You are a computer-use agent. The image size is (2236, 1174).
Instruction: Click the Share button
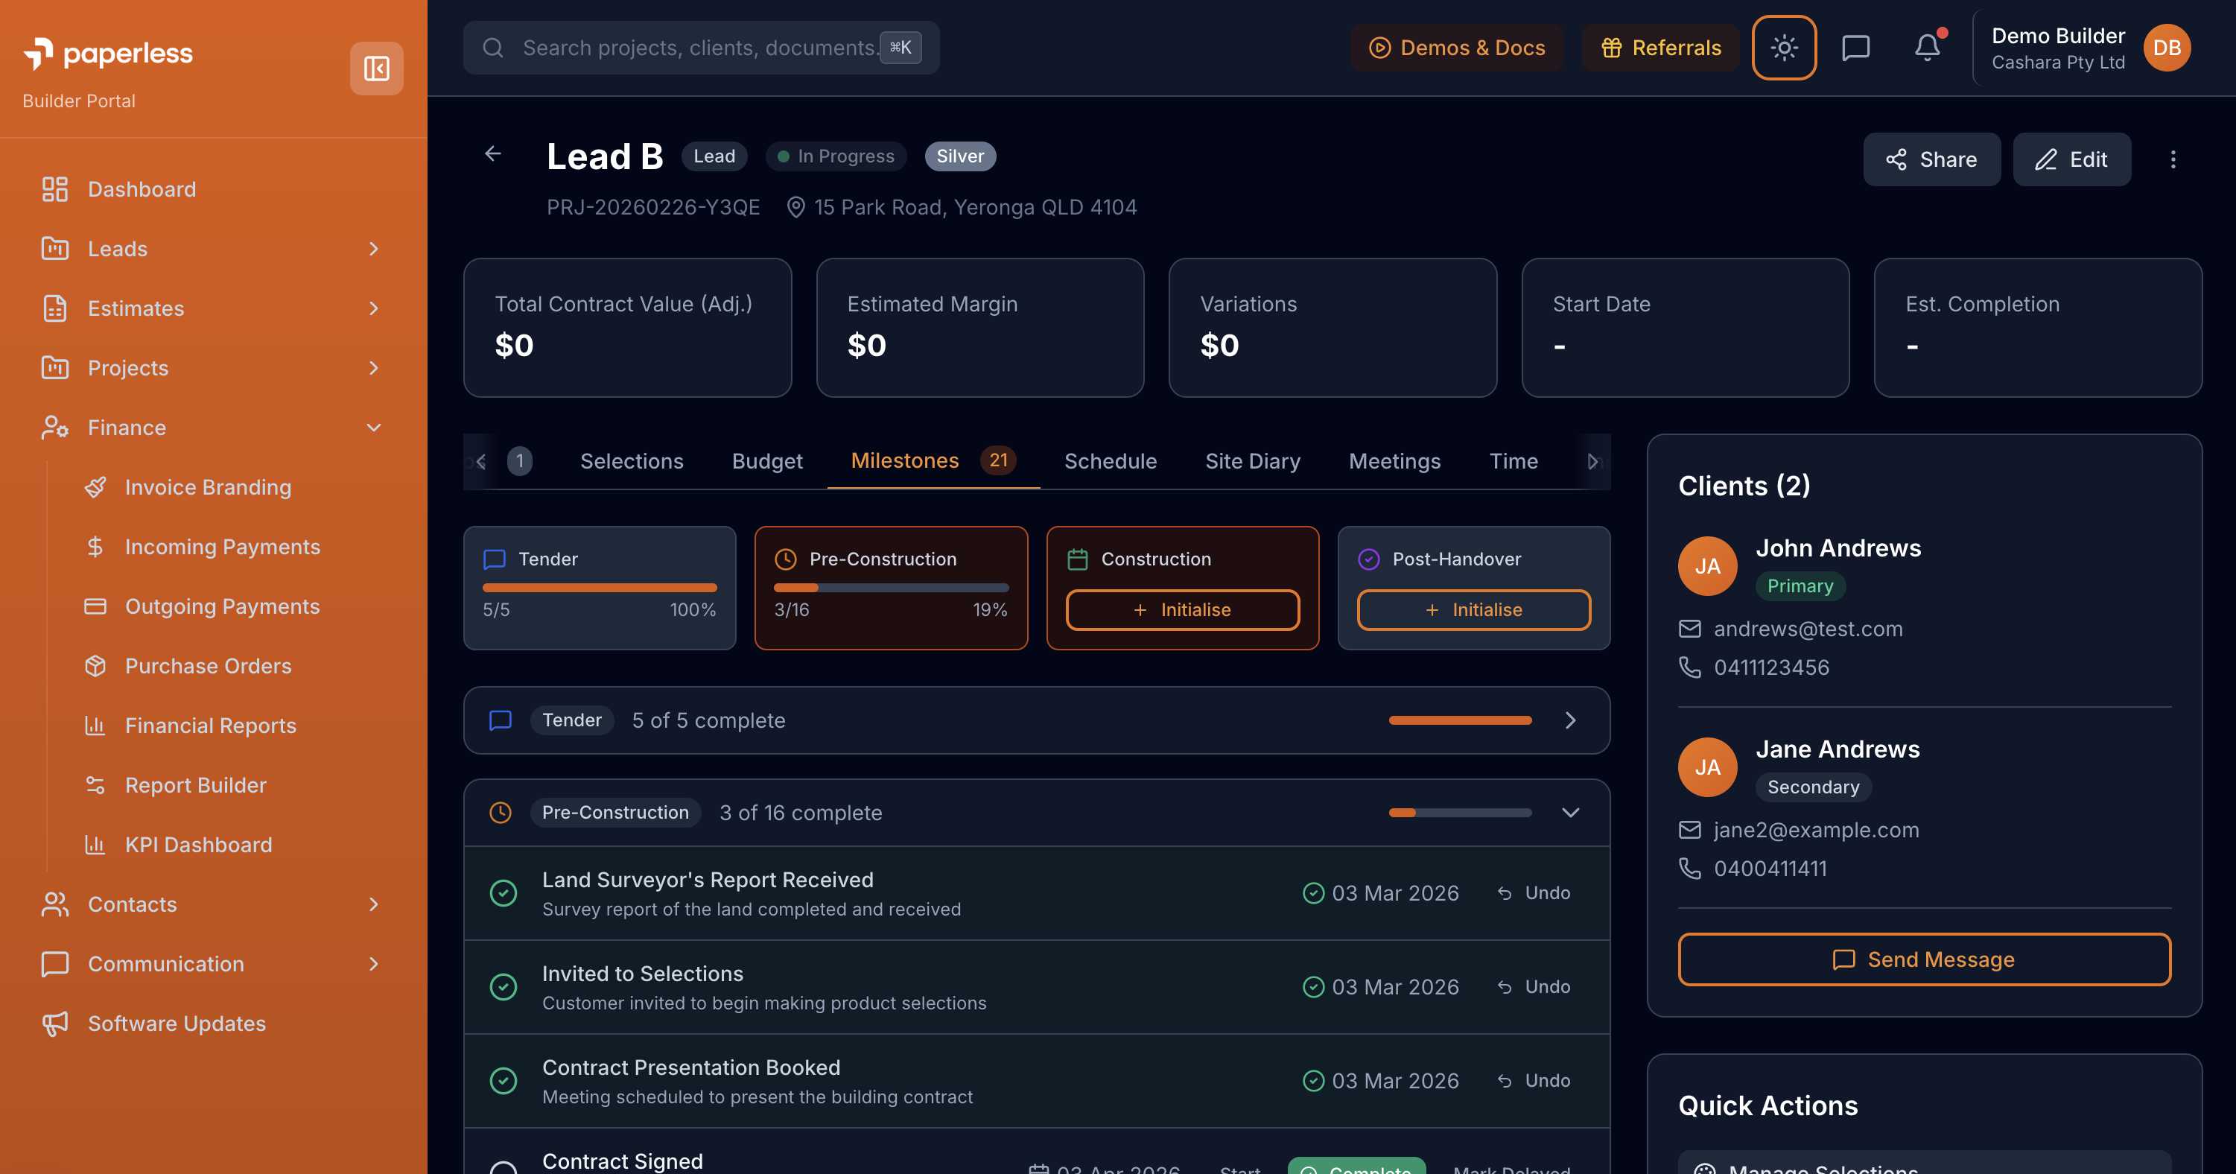click(1931, 159)
